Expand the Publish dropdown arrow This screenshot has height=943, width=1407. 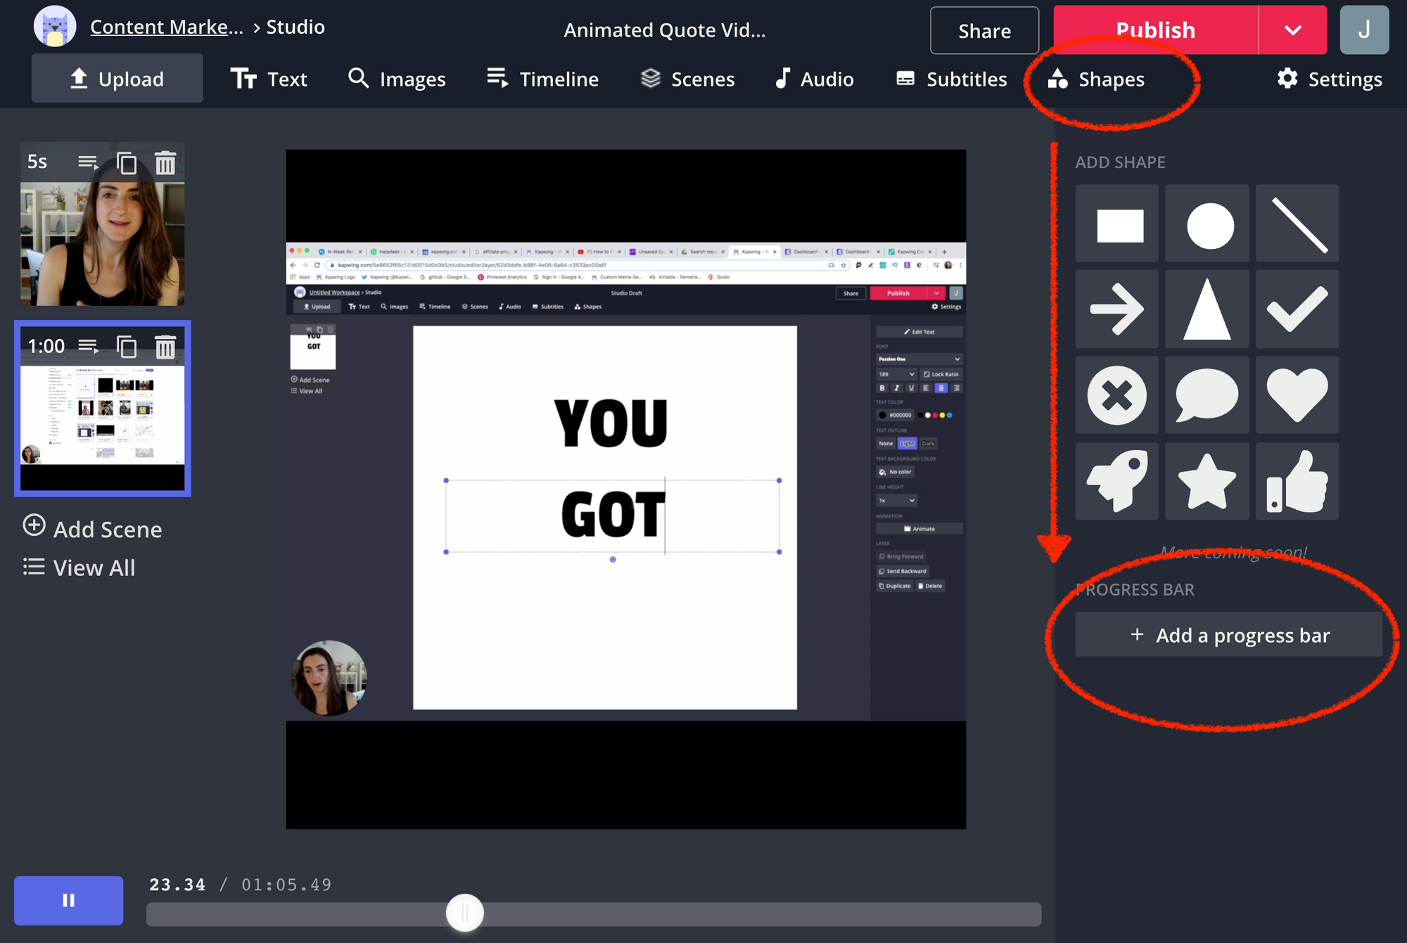(1292, 30)
